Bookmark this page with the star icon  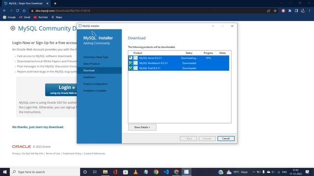(275, 11)
